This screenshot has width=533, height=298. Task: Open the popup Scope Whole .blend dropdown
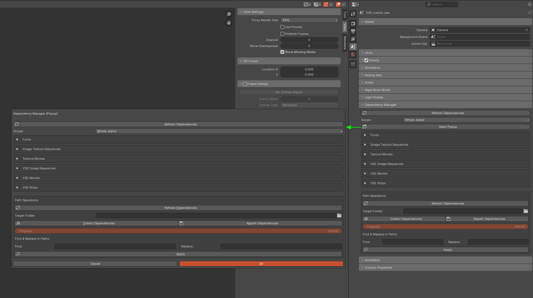pos(219,131)
